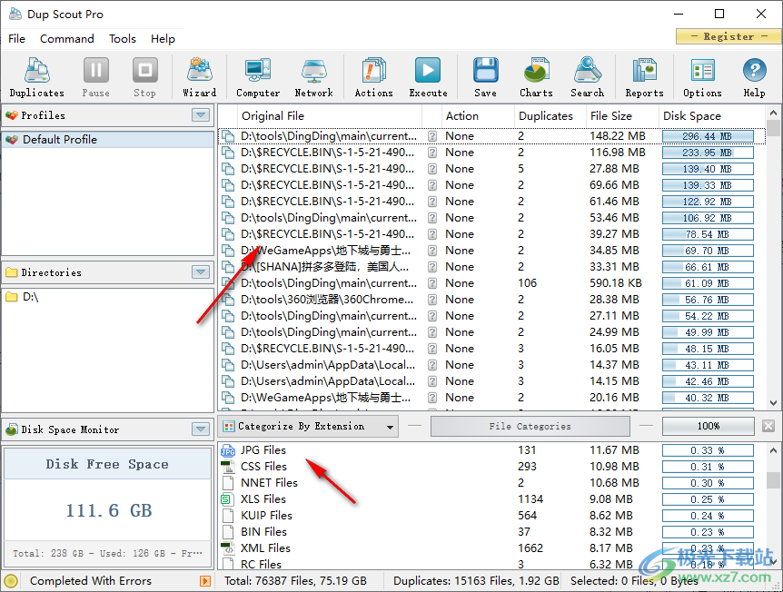
Task: Sort by Action column header
Action: tap(478, 116)
